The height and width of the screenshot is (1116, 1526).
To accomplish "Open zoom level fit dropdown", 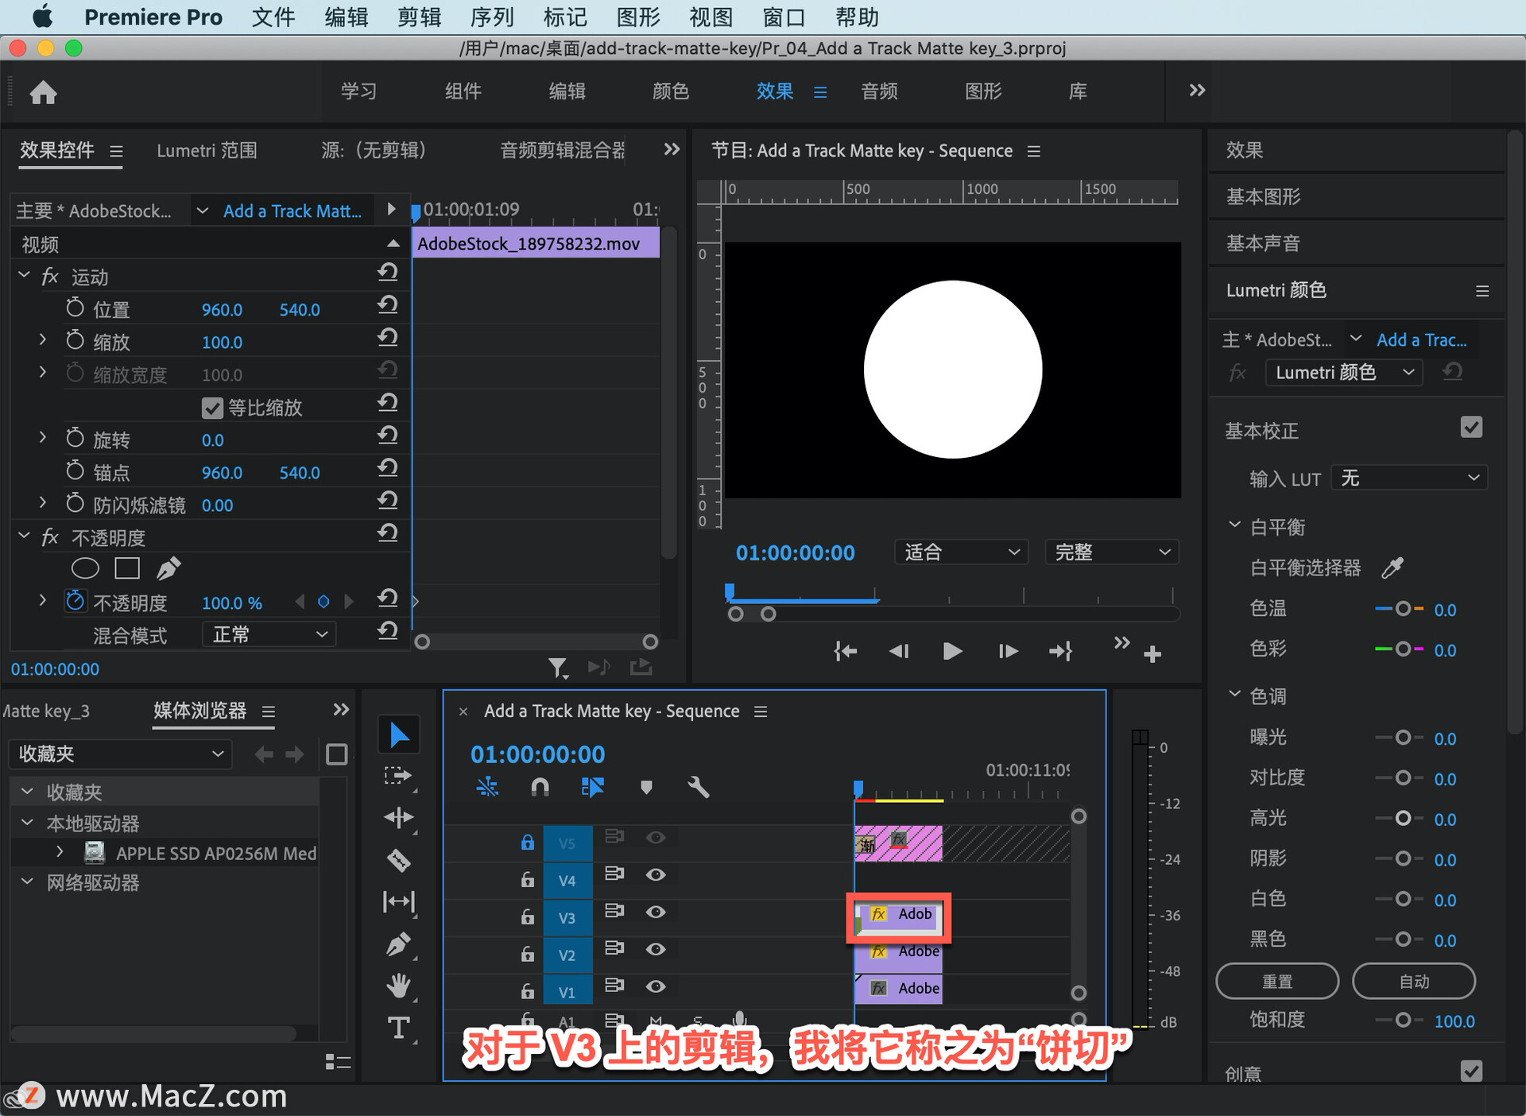I will click(x=961, y=552).
